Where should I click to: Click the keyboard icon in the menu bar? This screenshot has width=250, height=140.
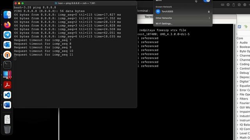click(x=222, y=5)
